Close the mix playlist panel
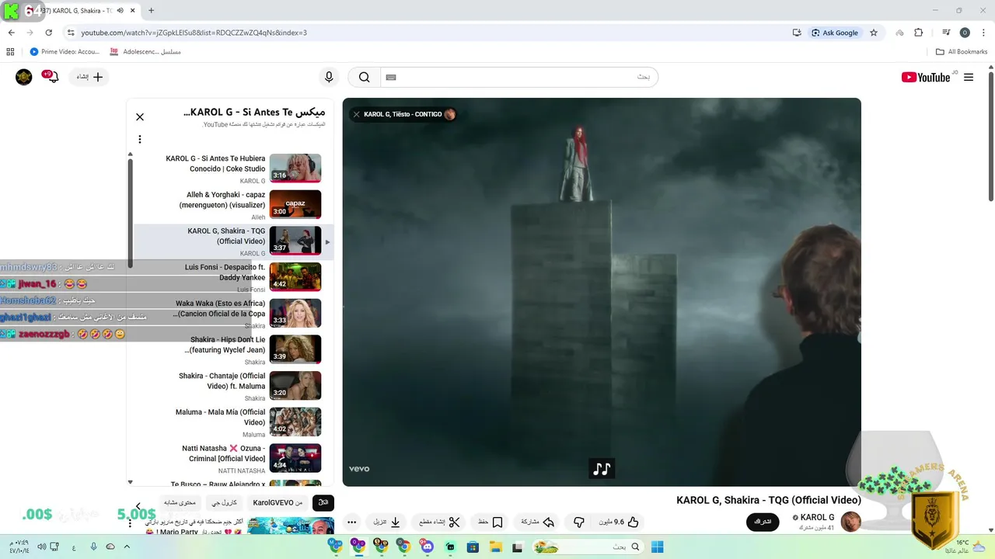 [140, 117]
